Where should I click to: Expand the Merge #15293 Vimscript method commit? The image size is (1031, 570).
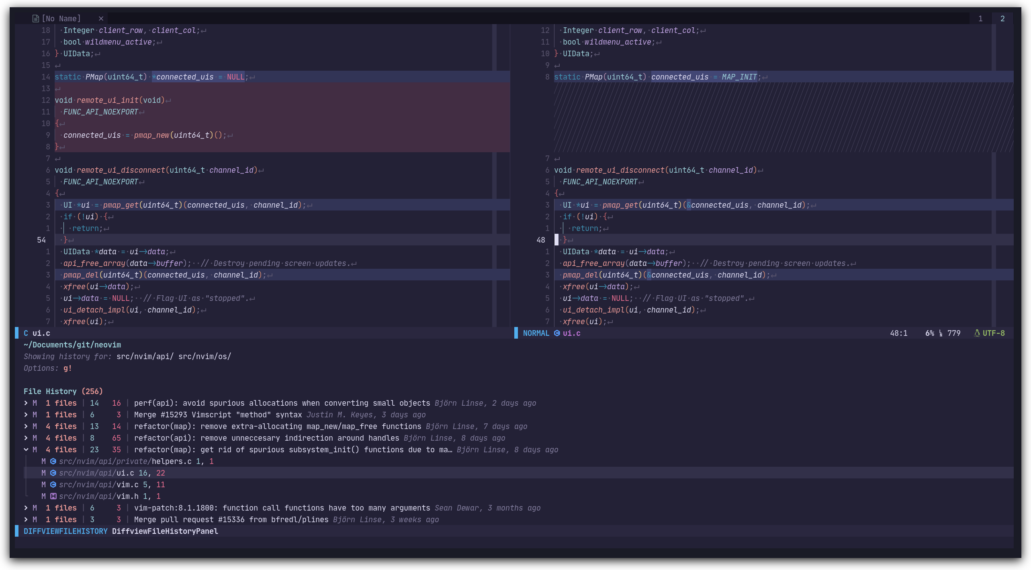pos(26,415)
